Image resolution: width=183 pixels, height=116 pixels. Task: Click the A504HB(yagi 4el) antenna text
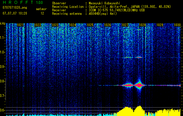103,14
